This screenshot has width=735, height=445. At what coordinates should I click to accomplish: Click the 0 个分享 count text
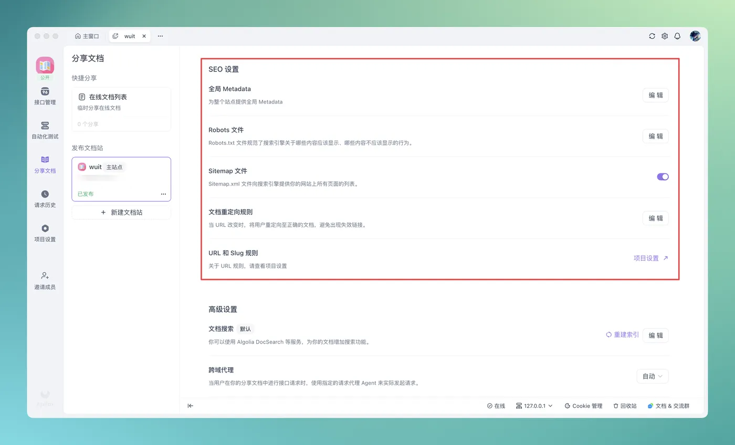(x=88, y=125)
